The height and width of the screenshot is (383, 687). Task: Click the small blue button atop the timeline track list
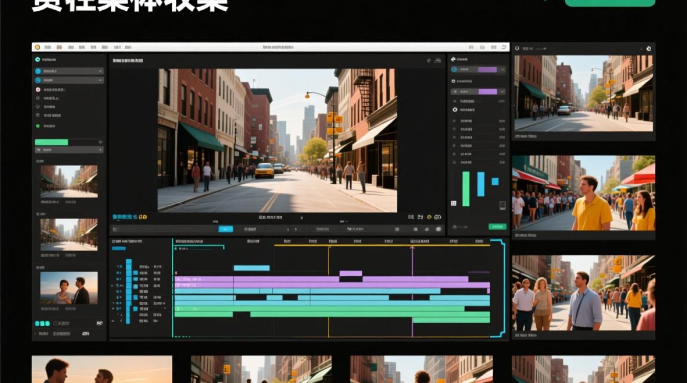pyautogui.click(x=119, y=249)
